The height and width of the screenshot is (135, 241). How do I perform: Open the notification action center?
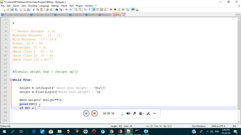235,132
